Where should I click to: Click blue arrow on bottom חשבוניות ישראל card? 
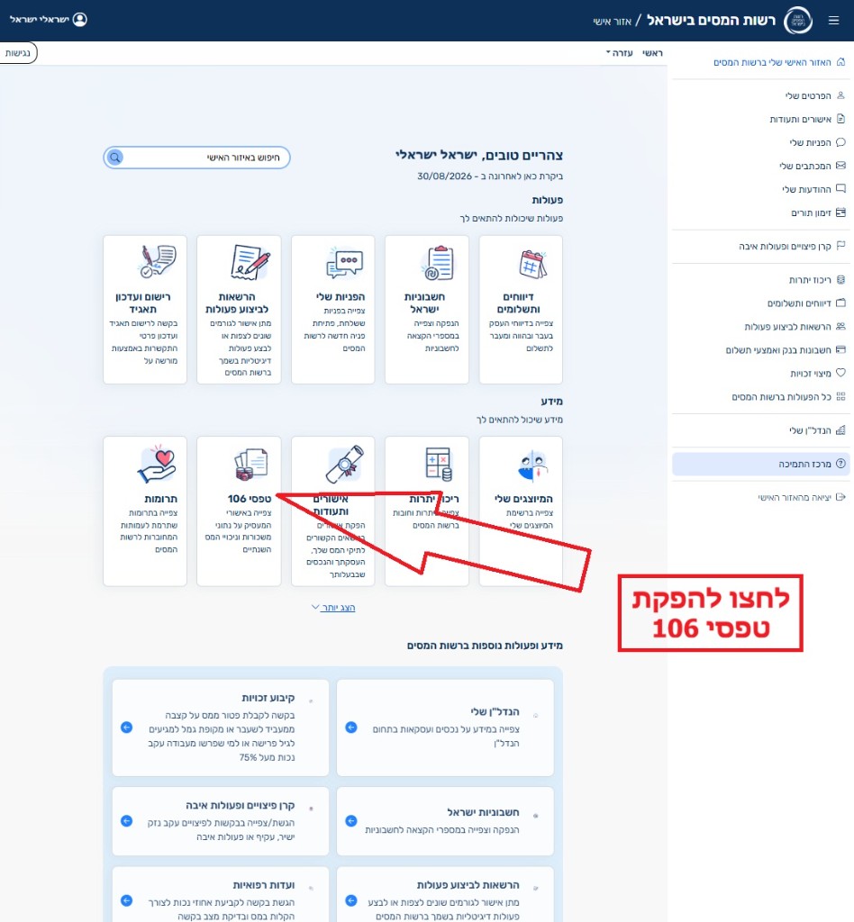point(351,821)
